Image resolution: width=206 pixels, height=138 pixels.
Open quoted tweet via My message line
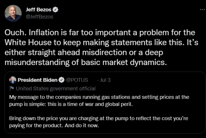(99, 97)
